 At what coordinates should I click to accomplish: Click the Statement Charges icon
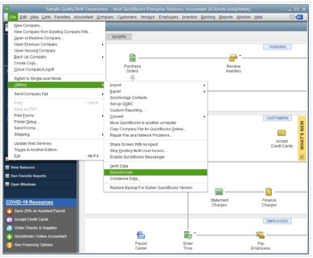click(x=219, y=192)
